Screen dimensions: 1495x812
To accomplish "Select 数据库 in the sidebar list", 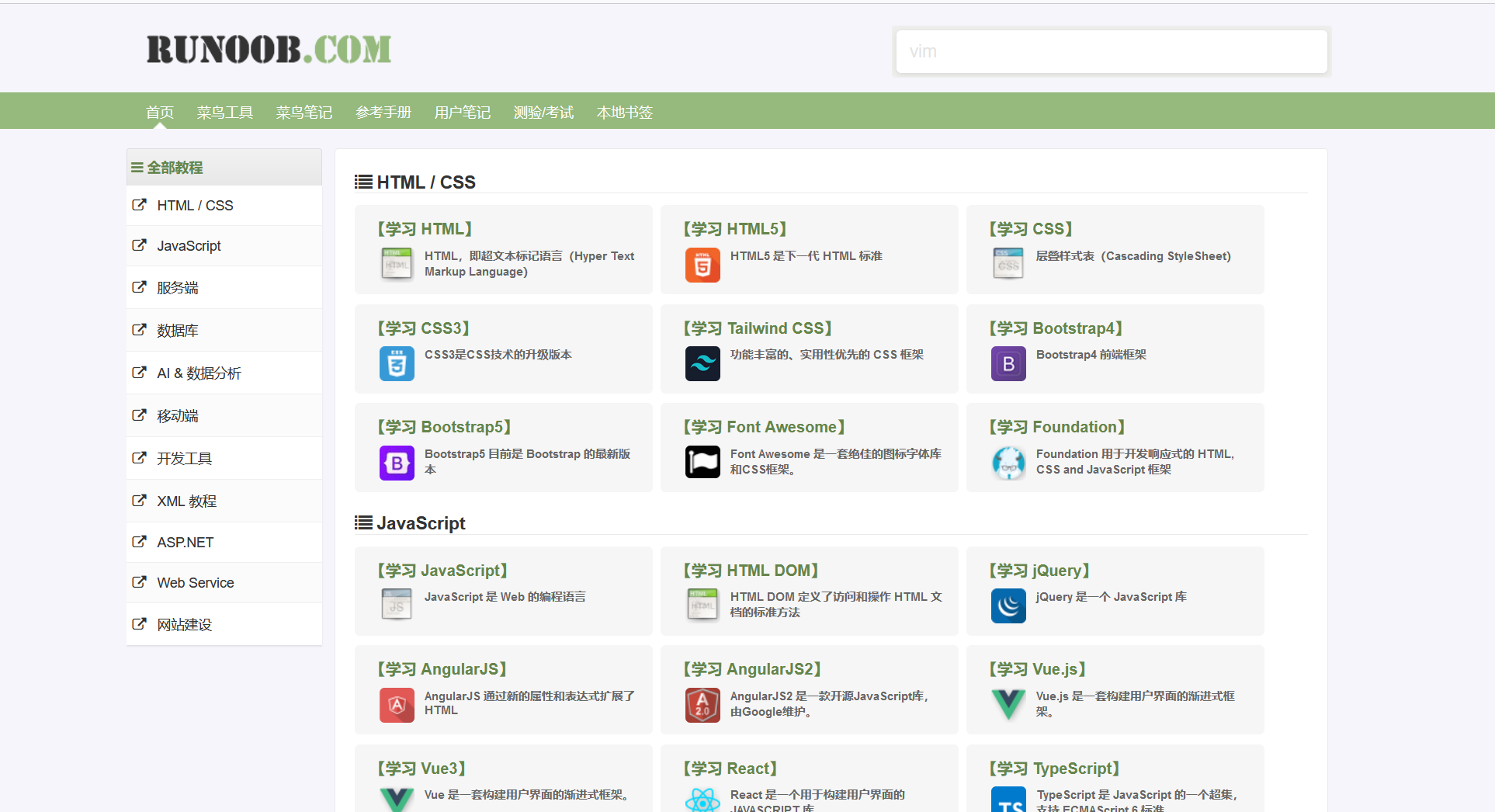I will pyautogui.click(x=177, y=331).
